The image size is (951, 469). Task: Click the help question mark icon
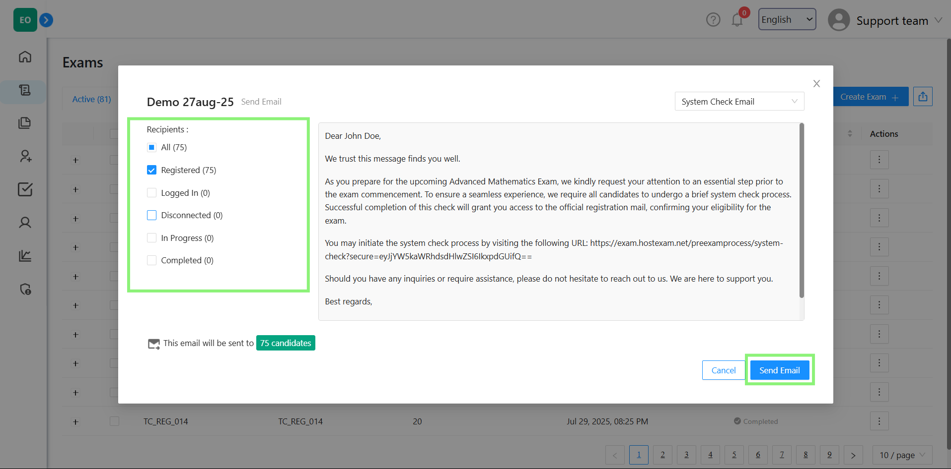[713, 20]
